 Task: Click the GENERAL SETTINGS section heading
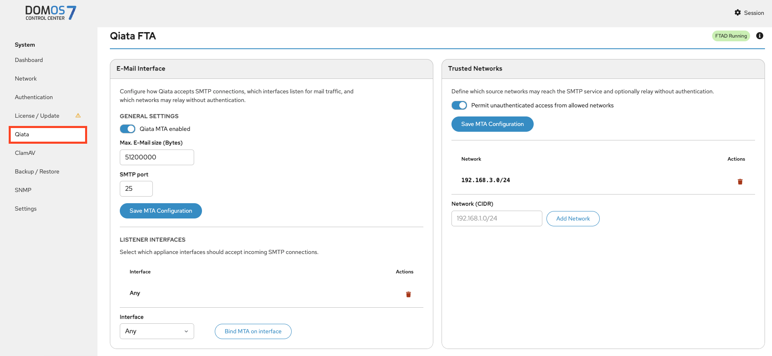149,116
